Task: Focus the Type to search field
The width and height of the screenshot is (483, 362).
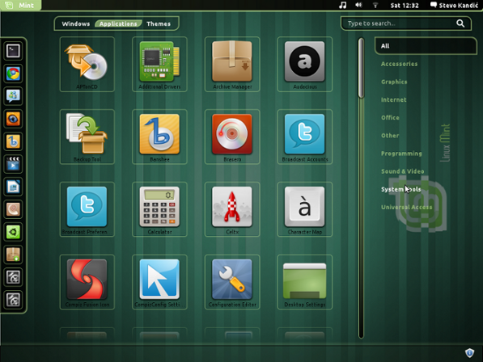Action: tap(406, 23)
